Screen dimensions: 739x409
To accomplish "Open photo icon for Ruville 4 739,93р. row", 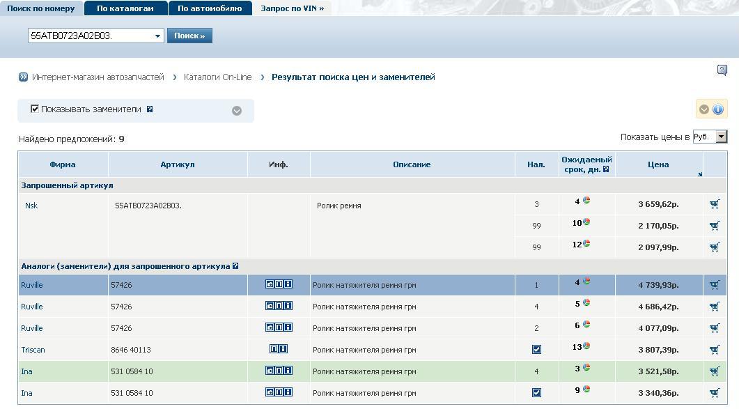I will click(x=270, y=284).
